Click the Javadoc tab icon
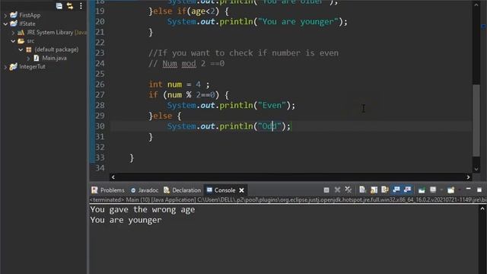This screenshot has height=274, width=487. click(133, 190)
